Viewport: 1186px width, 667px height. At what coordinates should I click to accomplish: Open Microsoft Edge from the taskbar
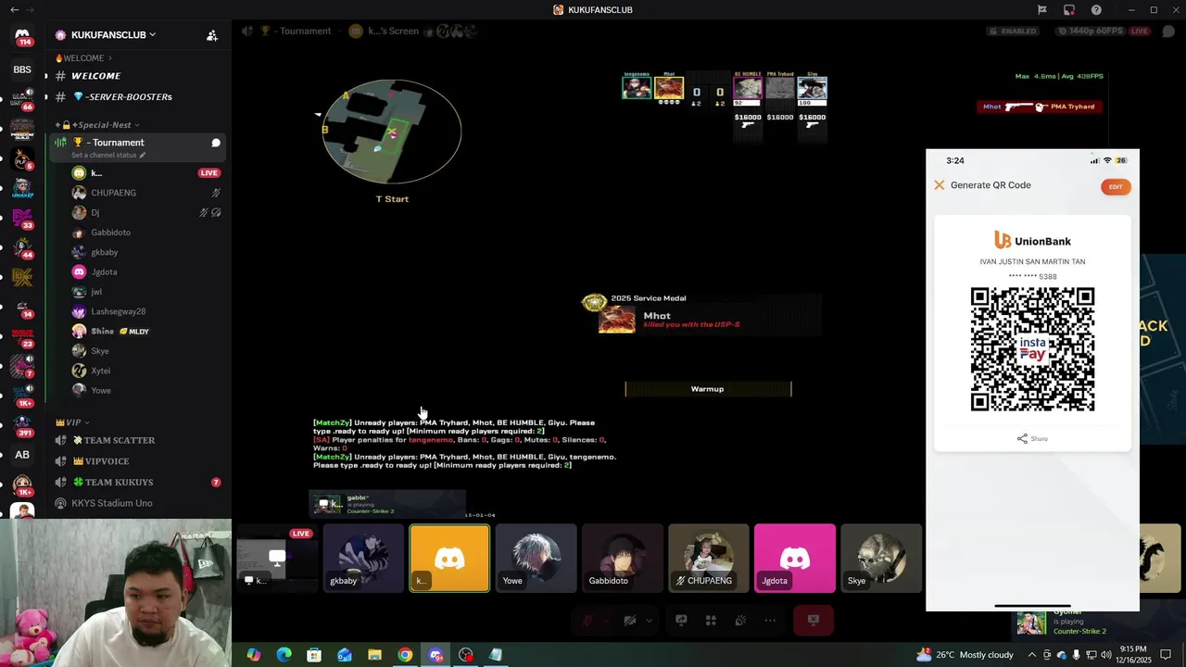tap(284, 655)
